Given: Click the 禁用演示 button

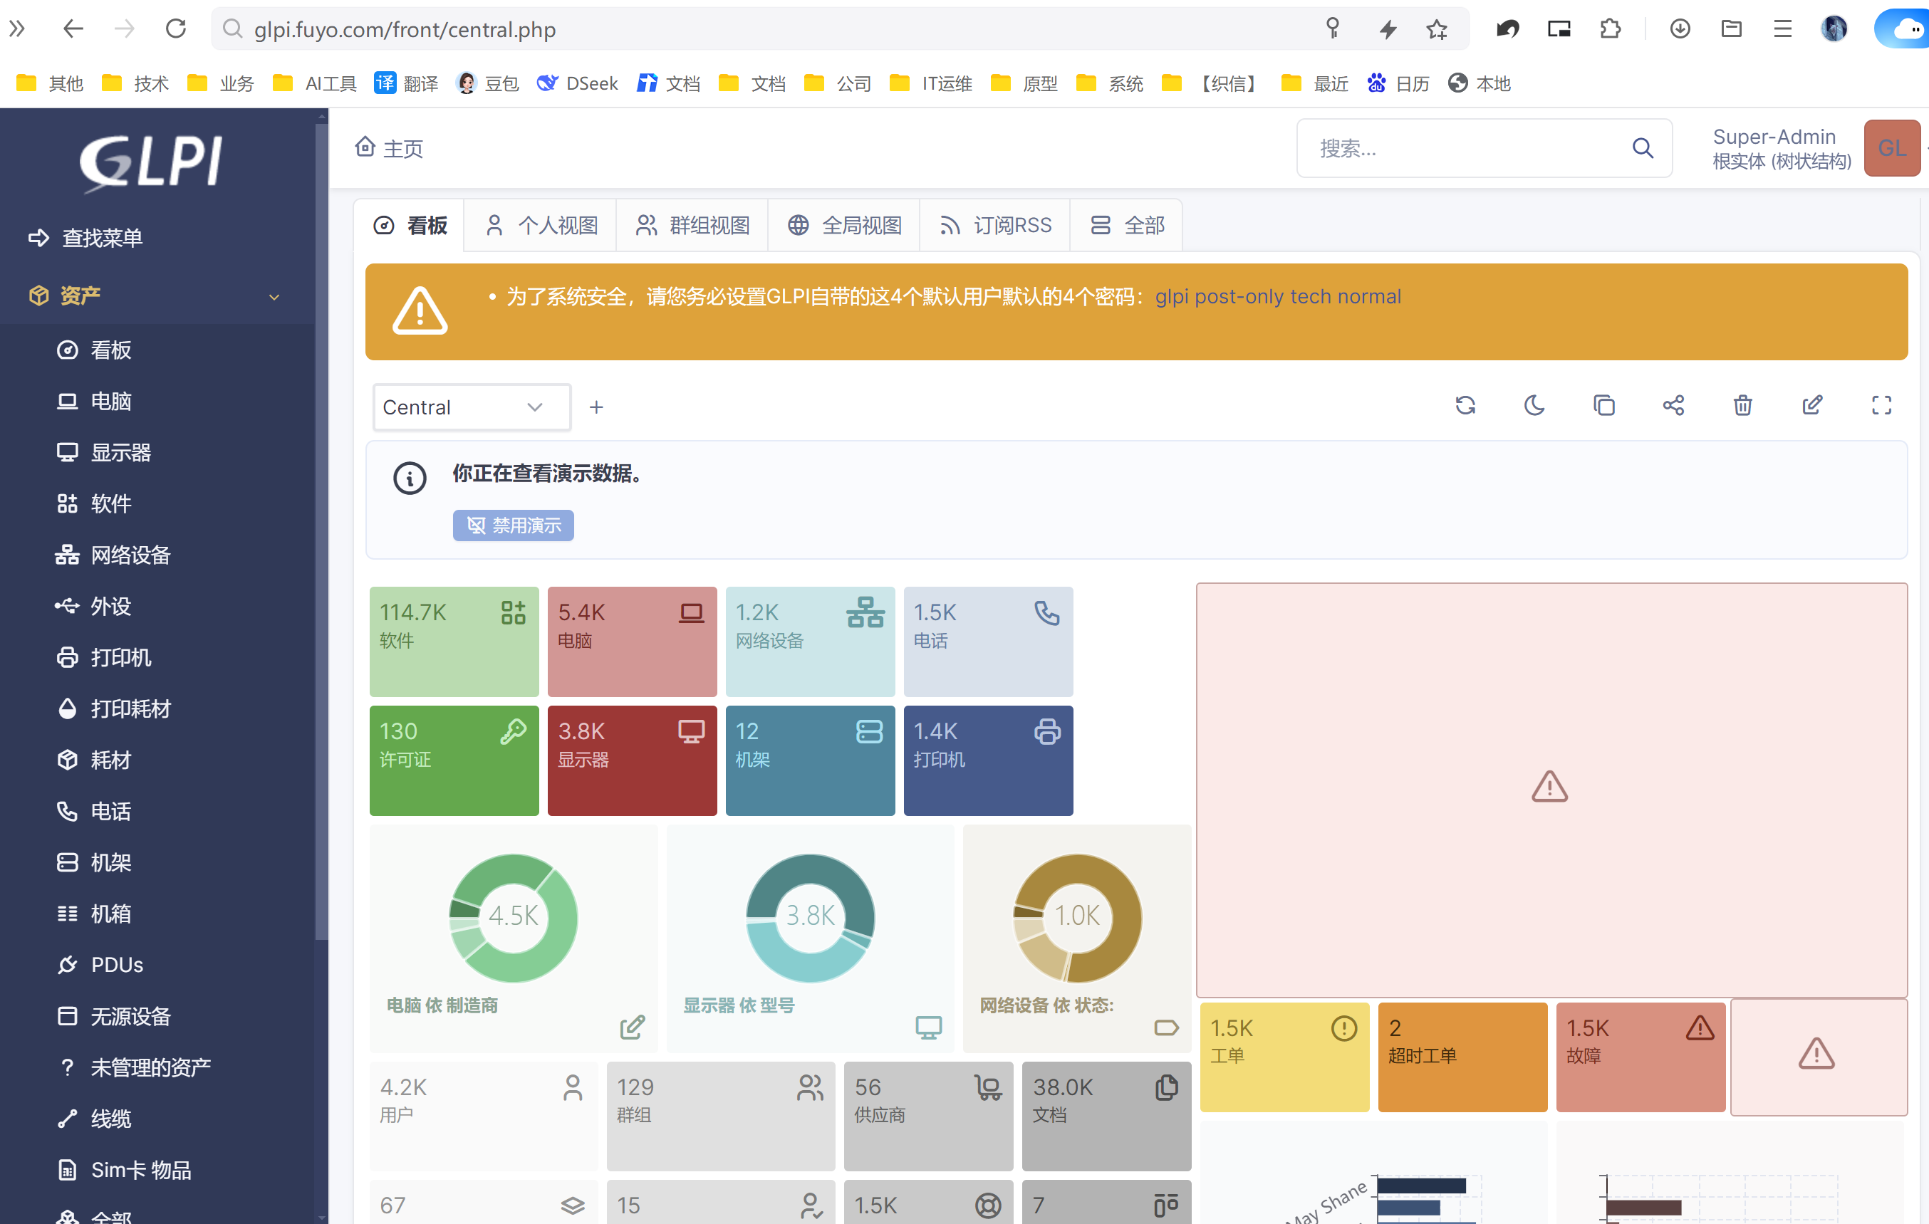Looking at the screenshot, I should [513, 525].
